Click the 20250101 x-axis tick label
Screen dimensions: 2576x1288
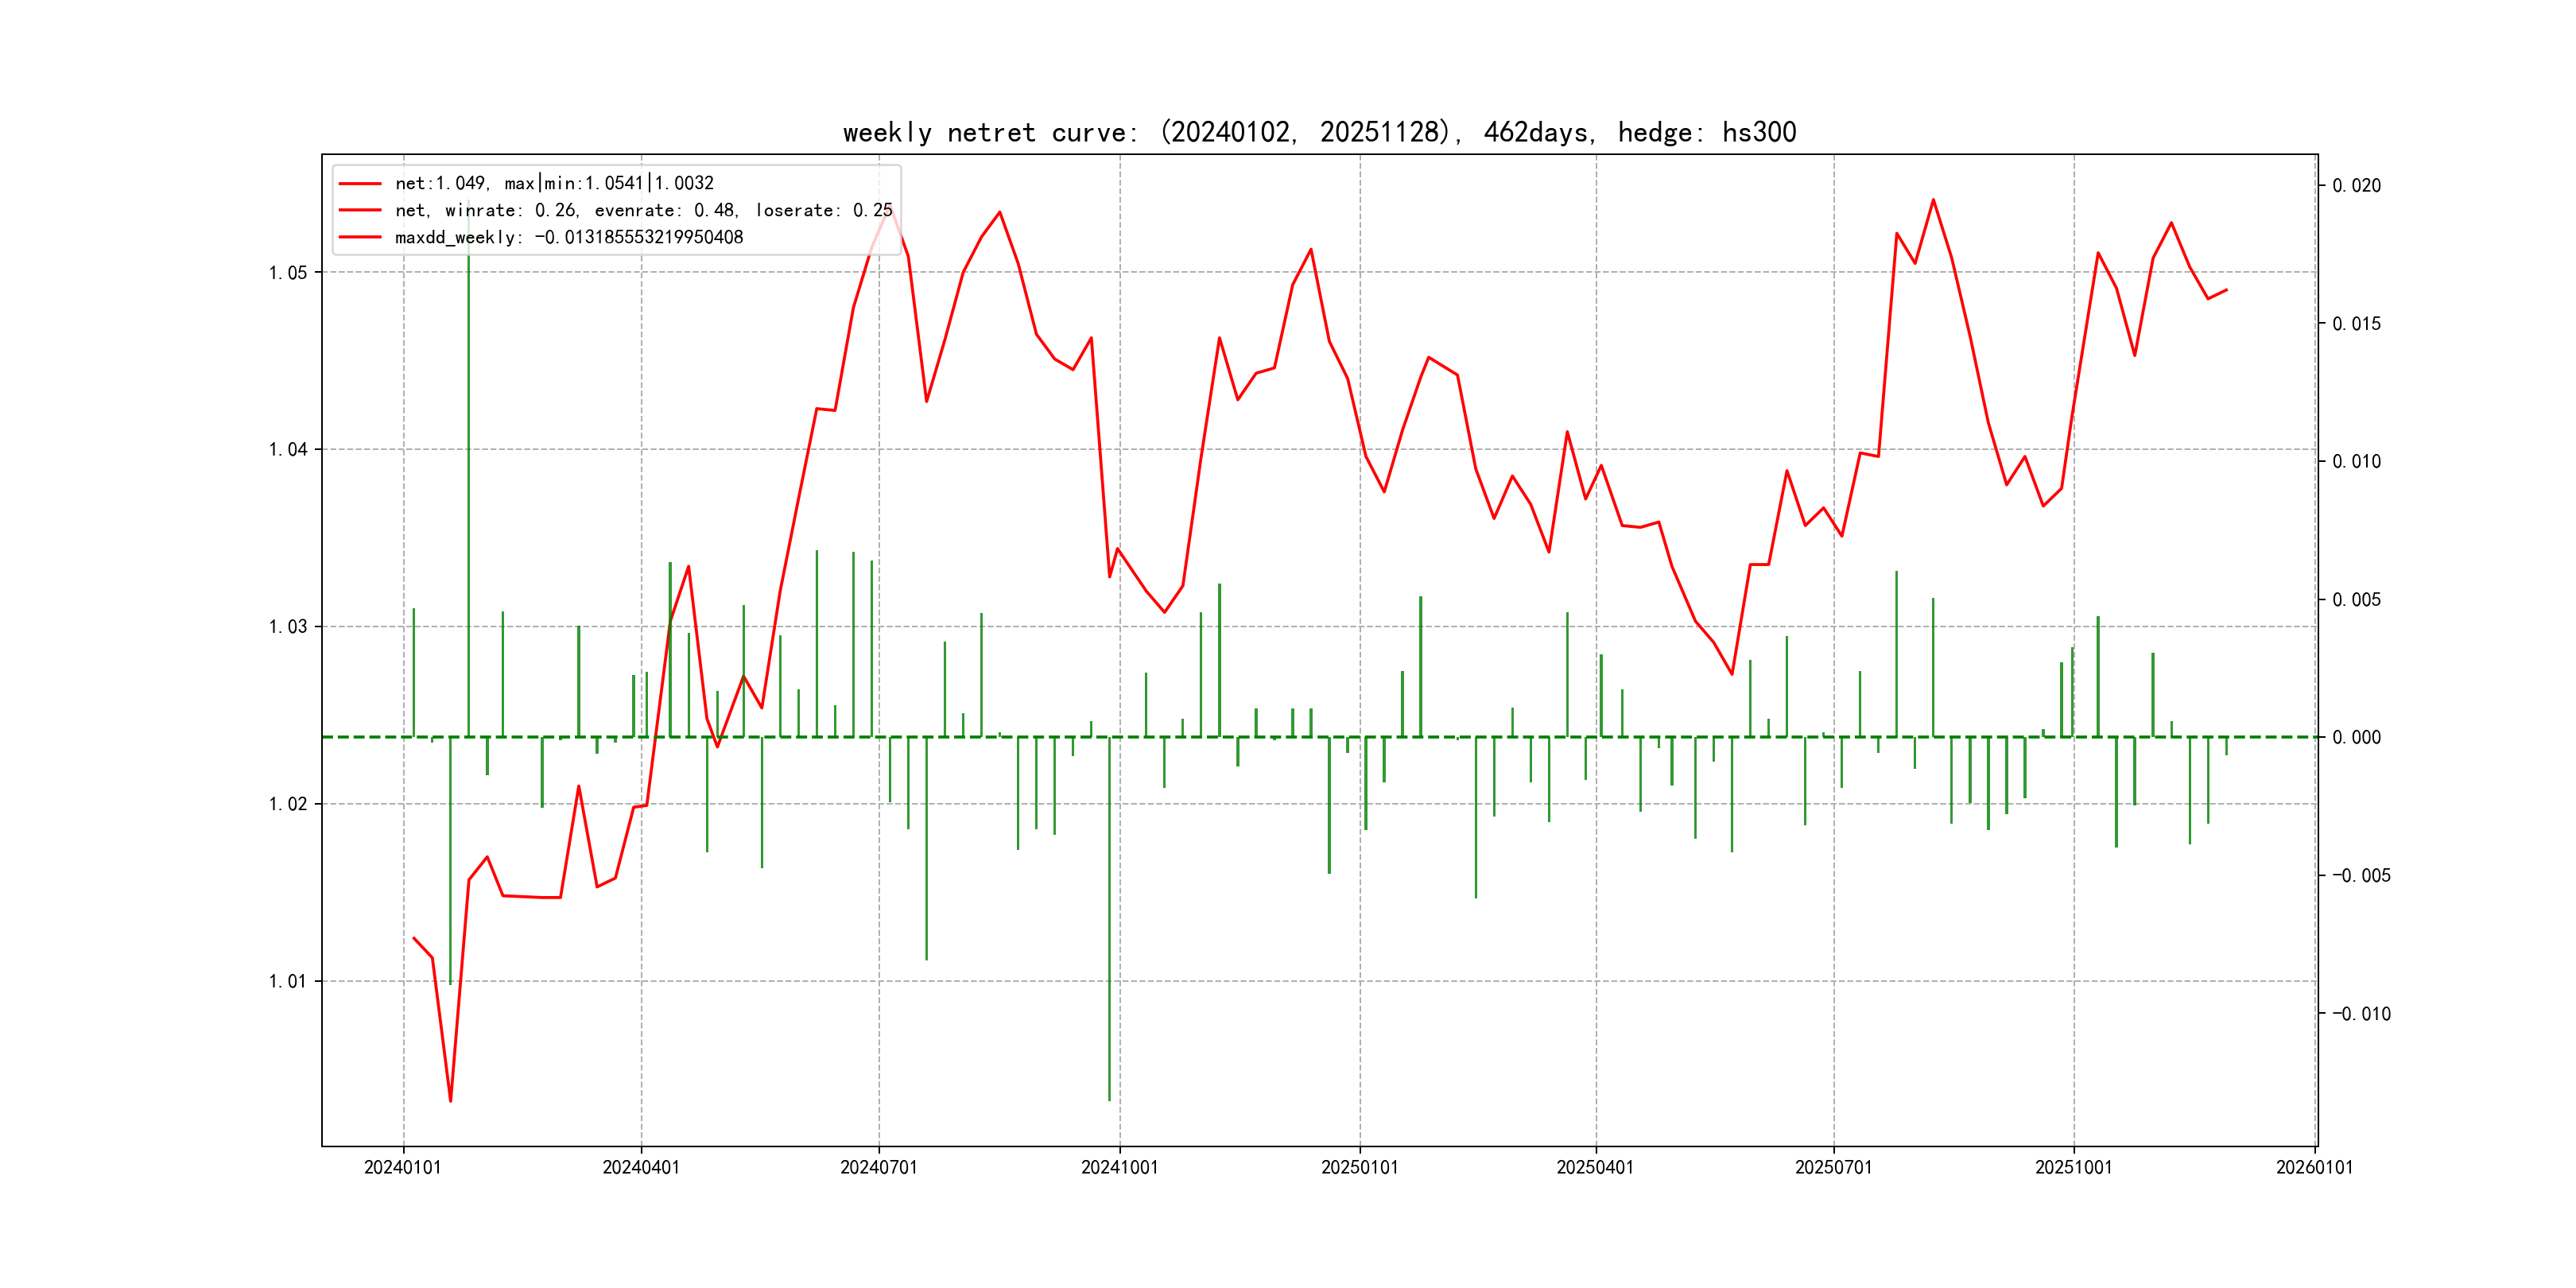1359,1167
